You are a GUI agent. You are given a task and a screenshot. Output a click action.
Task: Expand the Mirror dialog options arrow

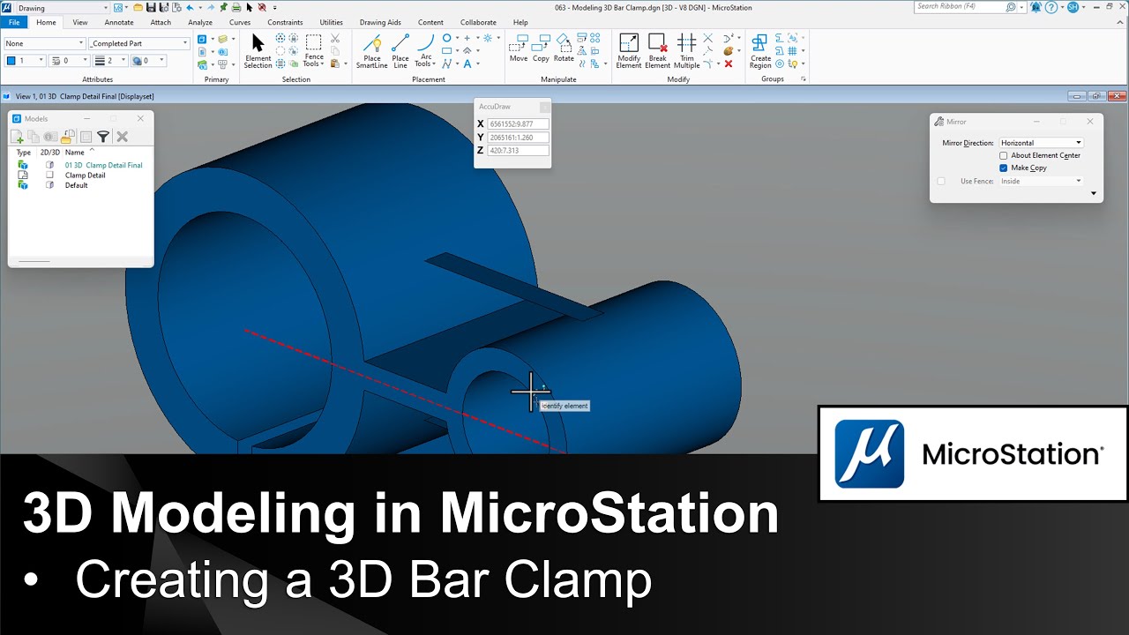tap(1094, 193)
